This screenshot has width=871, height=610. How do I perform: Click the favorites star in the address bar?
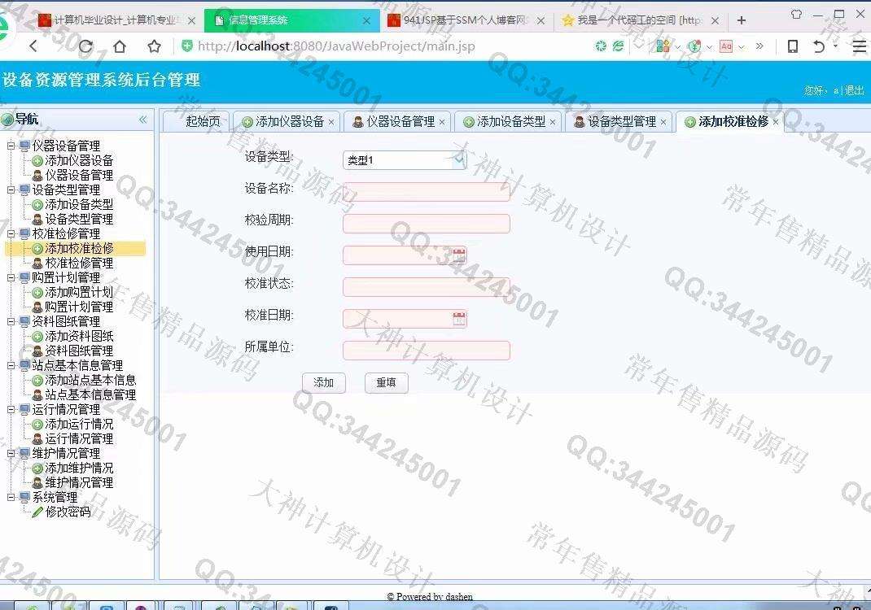pyautogui.click(x=154, y=46)
